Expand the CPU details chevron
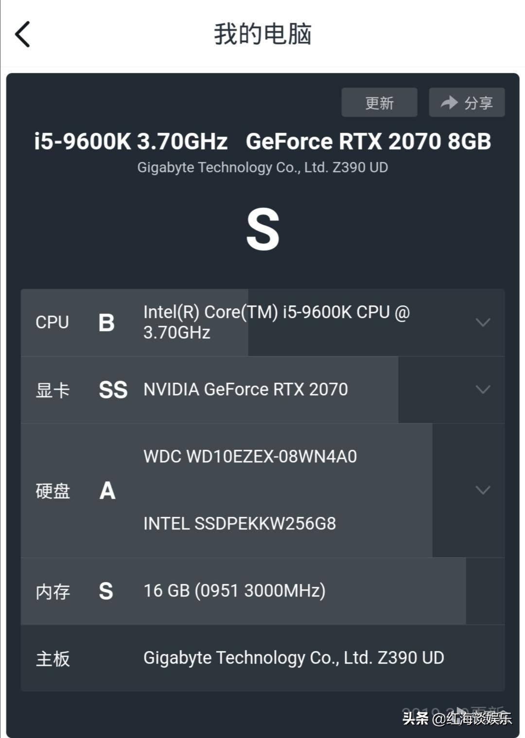 click(x=482, y=322)
